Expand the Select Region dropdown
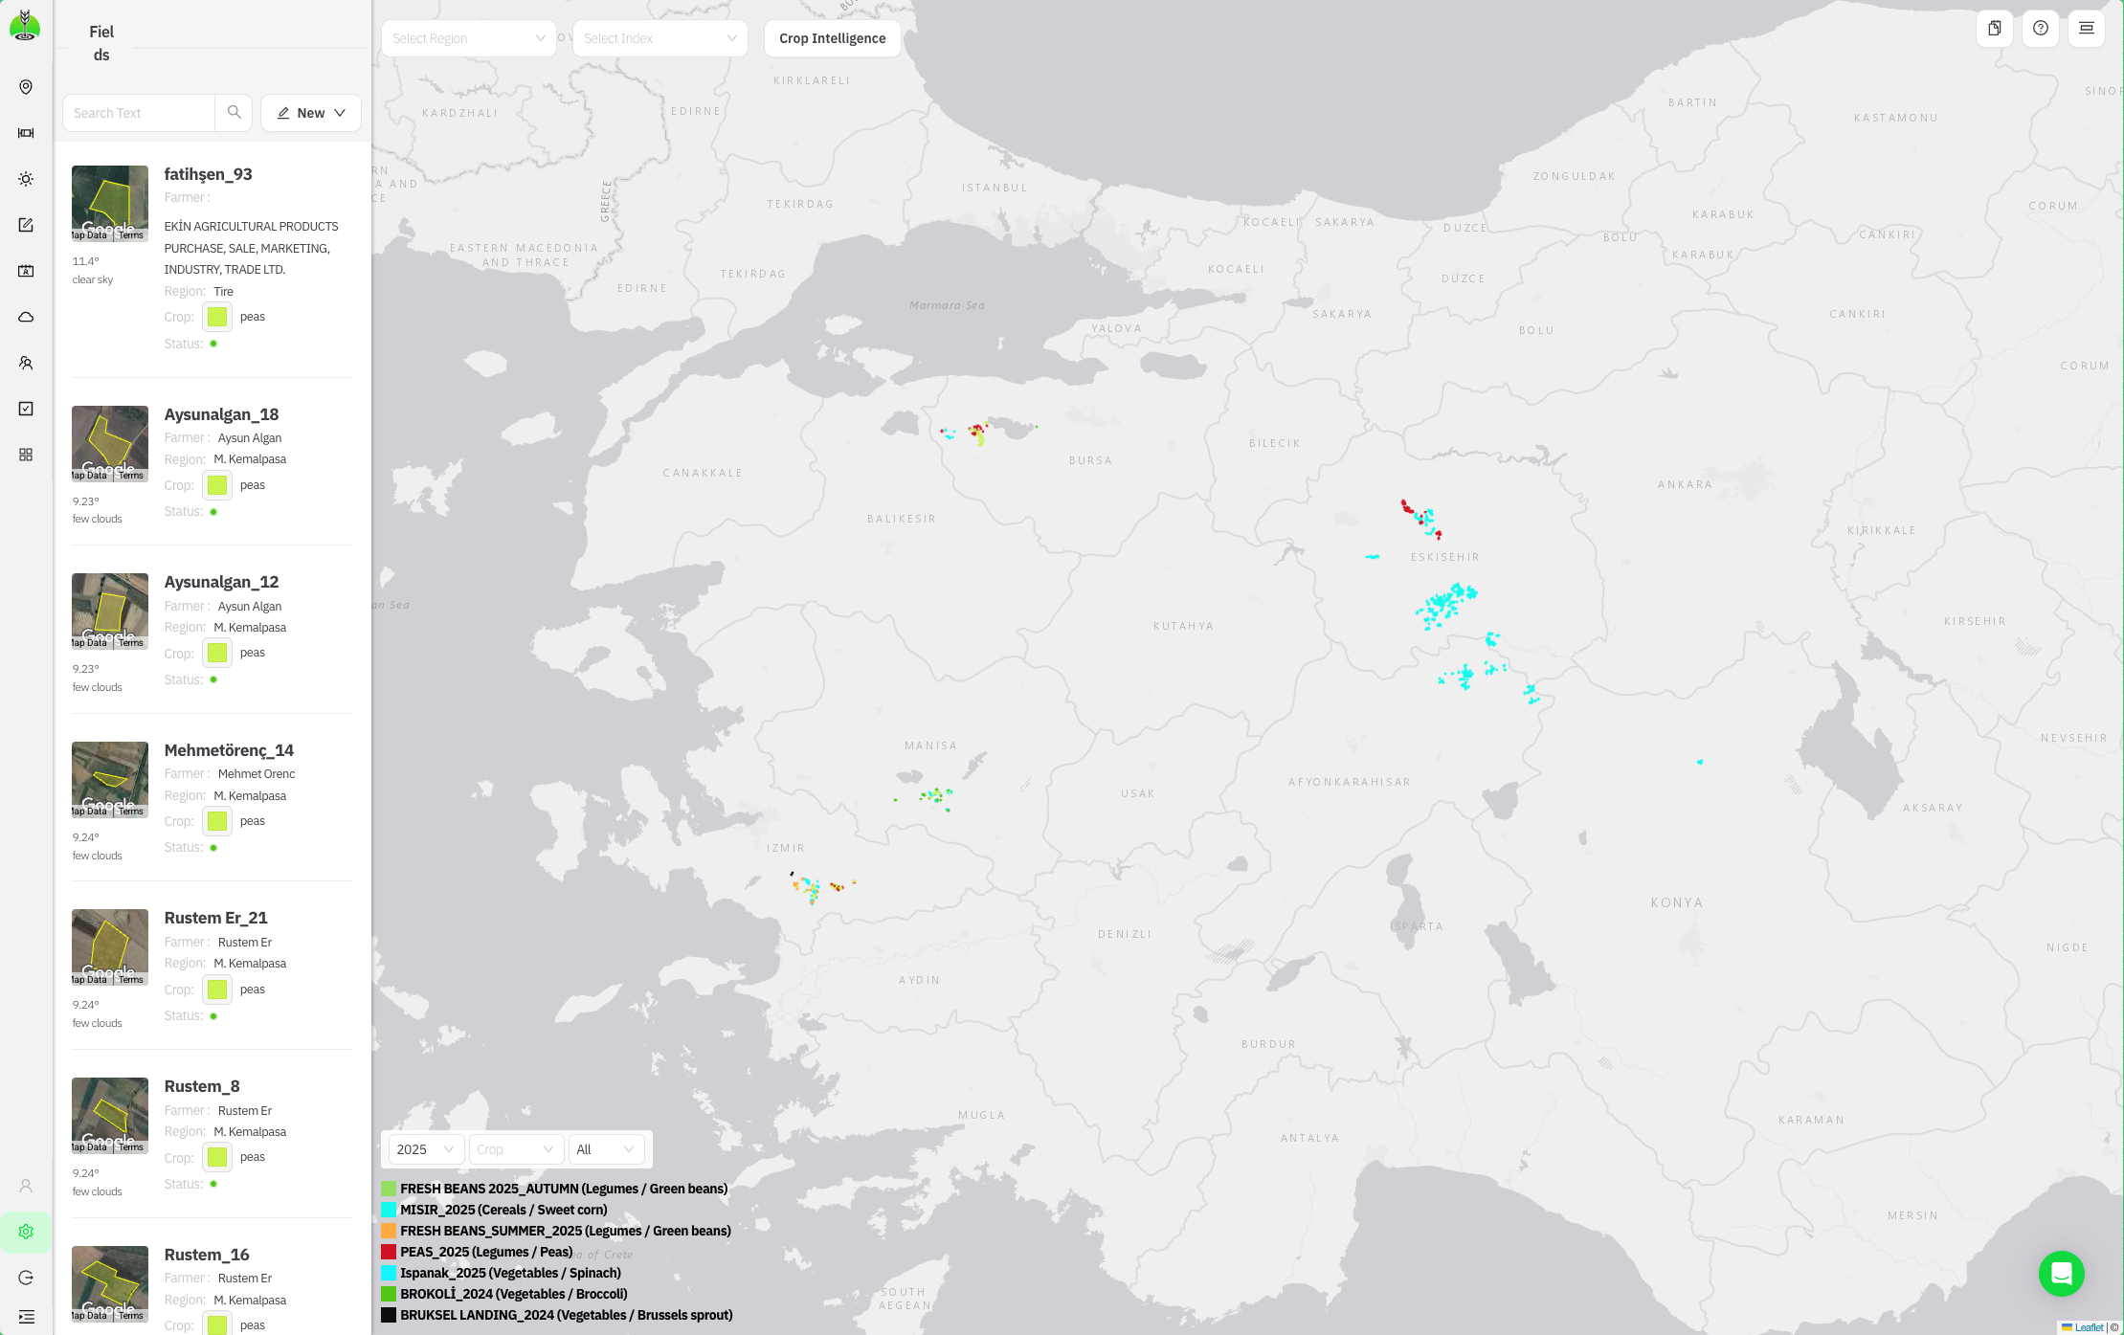Image resolution: width=2124 pixels, height=1335 pixels. click(468, 38)
